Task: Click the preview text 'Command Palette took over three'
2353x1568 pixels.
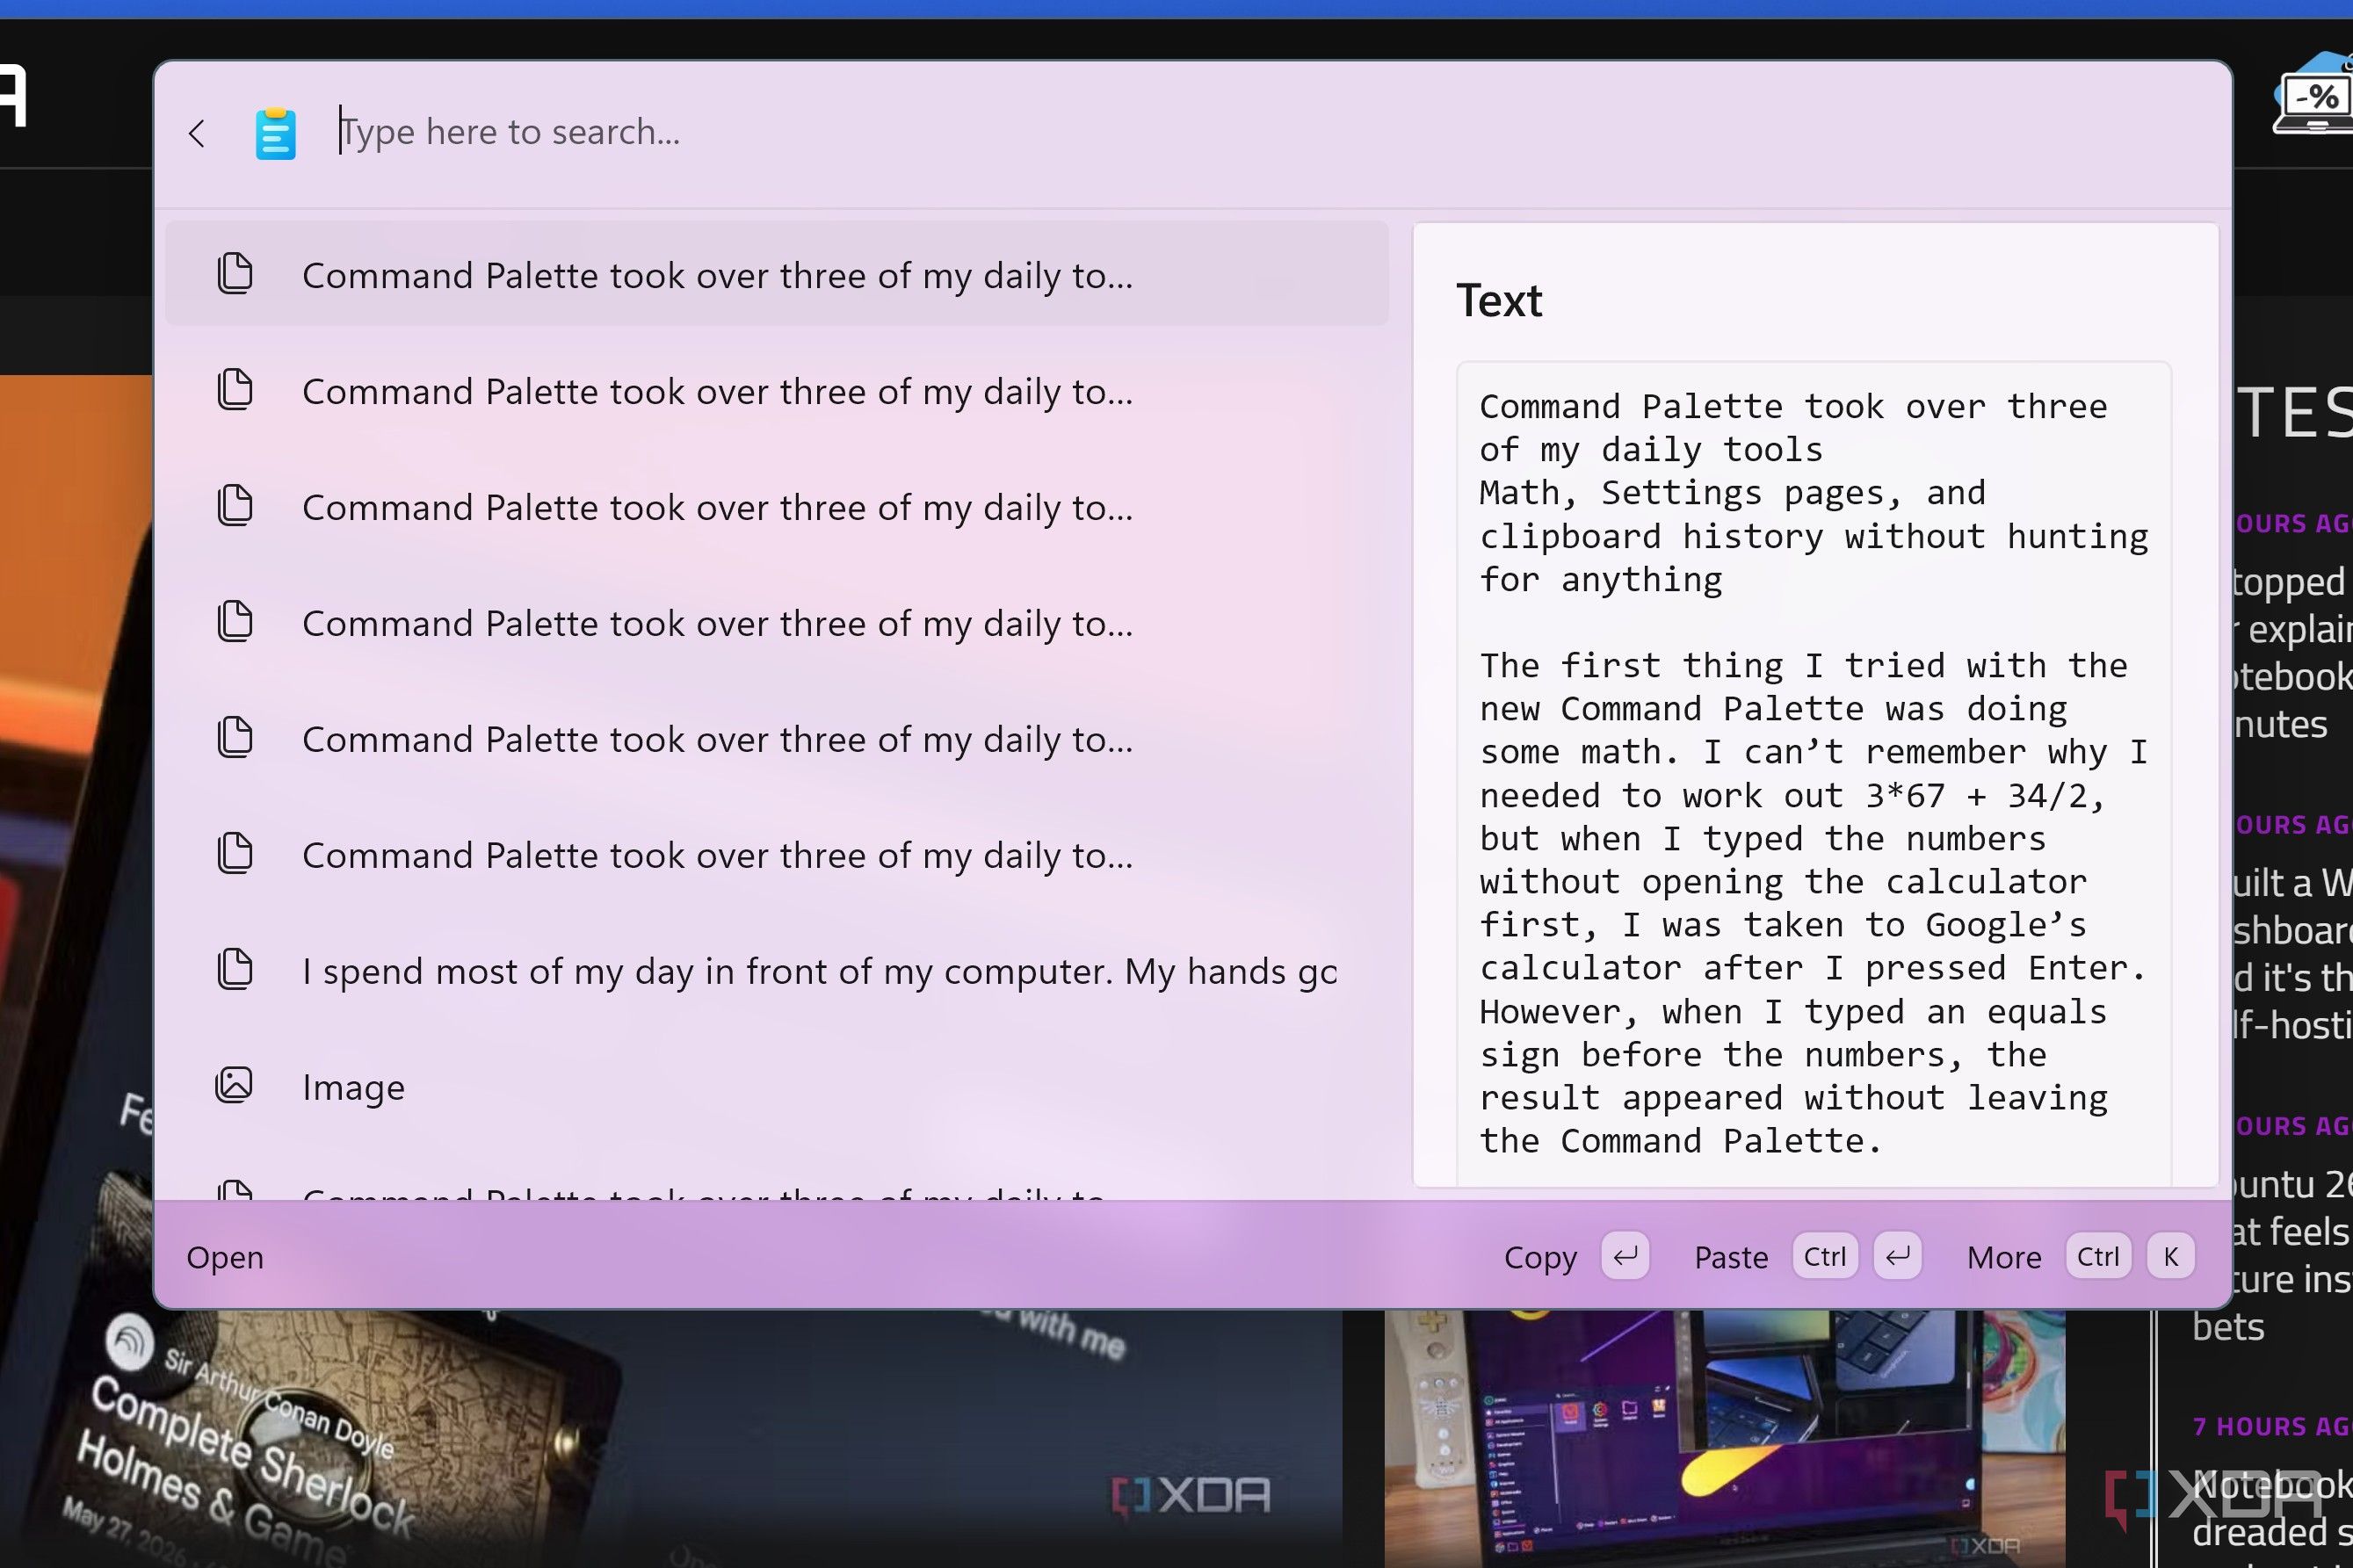Action: click(x=1793, y=407)
